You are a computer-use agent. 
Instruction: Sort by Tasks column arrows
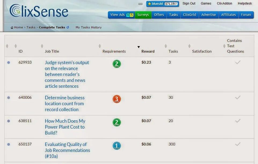coord(166,46)
